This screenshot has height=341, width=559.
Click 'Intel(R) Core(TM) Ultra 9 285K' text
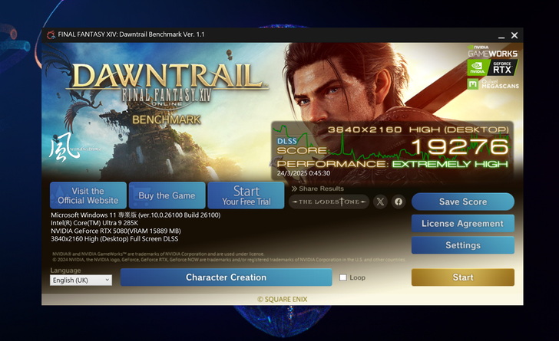pos(94,223)
